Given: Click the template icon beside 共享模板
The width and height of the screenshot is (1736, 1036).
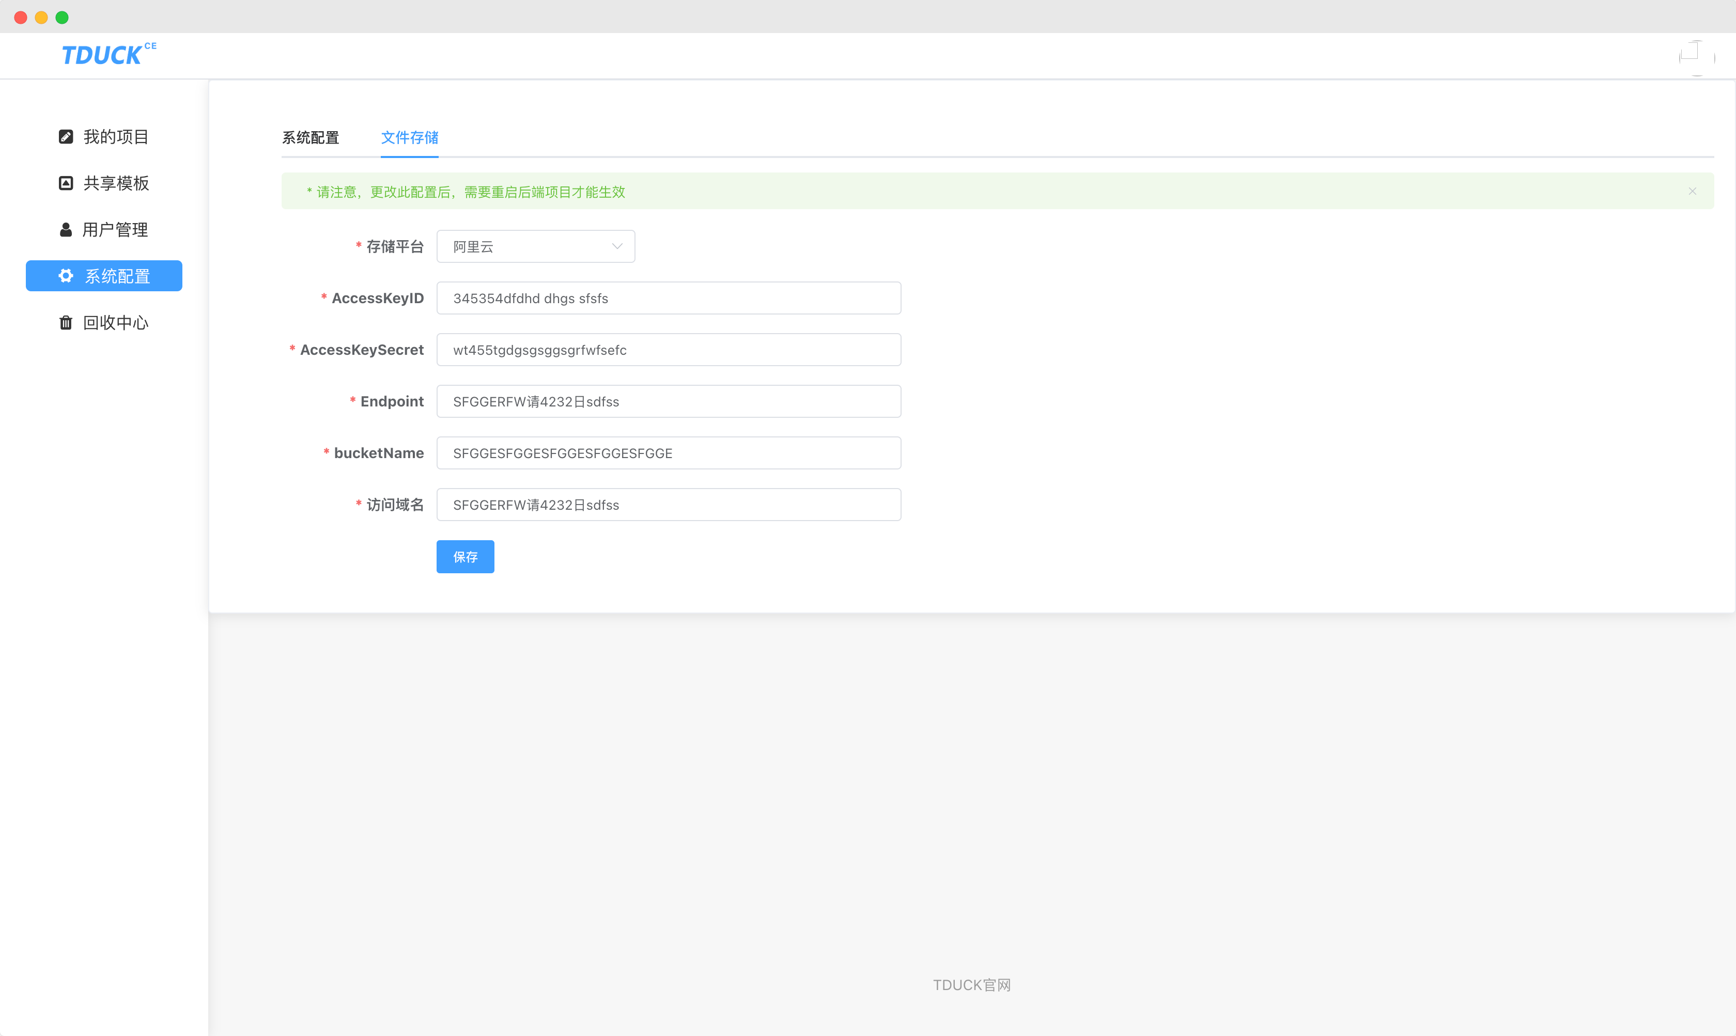Looking at the screenshot, I should (x=66, y=183).
